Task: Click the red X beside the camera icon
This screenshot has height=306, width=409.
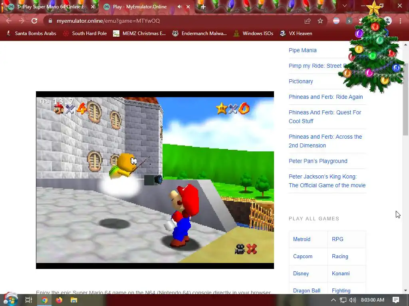Action: [x=252, y=249]
